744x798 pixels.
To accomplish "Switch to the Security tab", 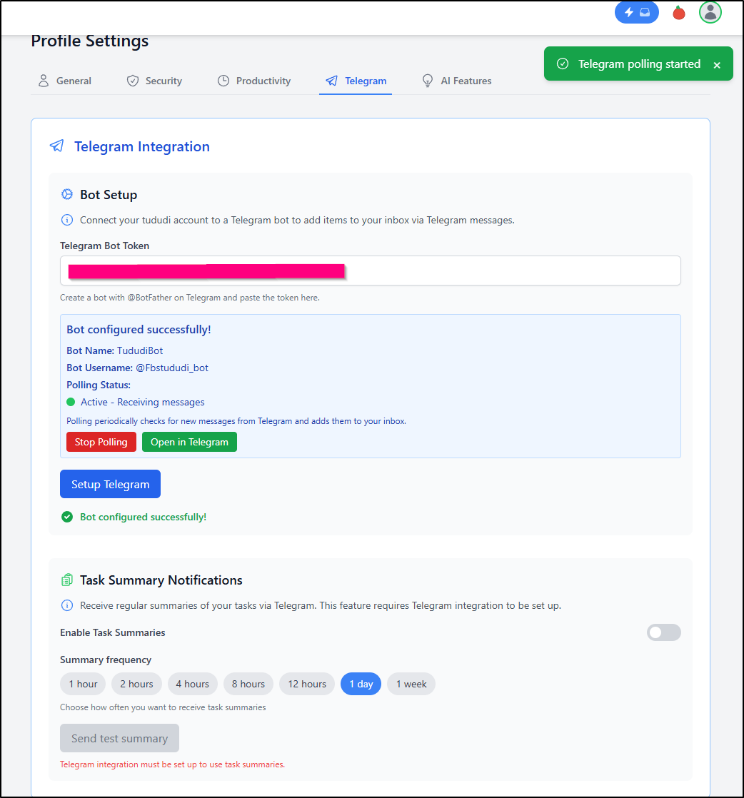I will coord(154,81).
